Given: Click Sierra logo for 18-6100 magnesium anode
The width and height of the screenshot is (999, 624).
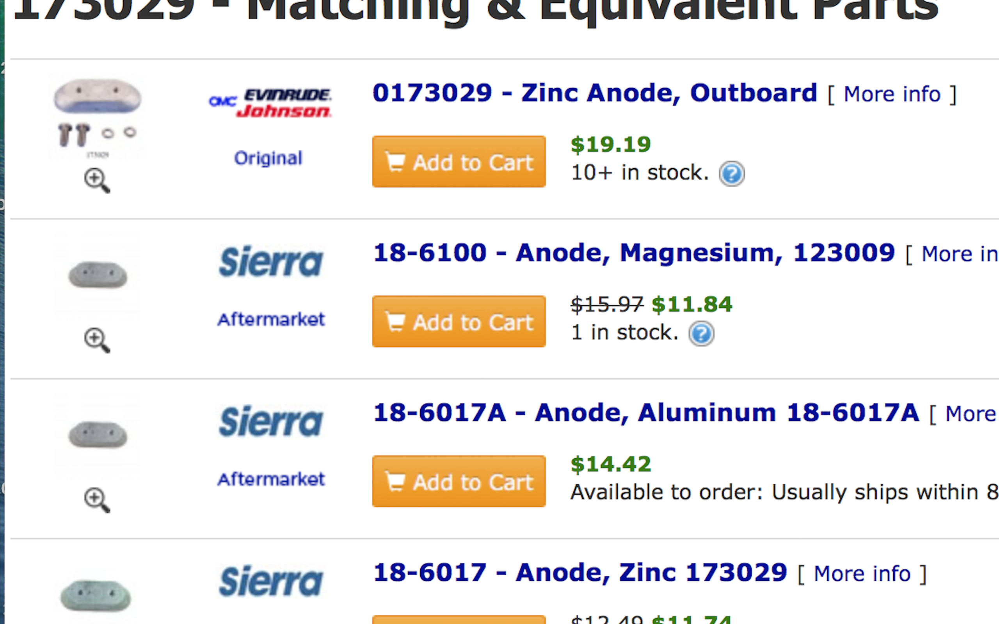Looking at the screenshot, I should point(270,262).
